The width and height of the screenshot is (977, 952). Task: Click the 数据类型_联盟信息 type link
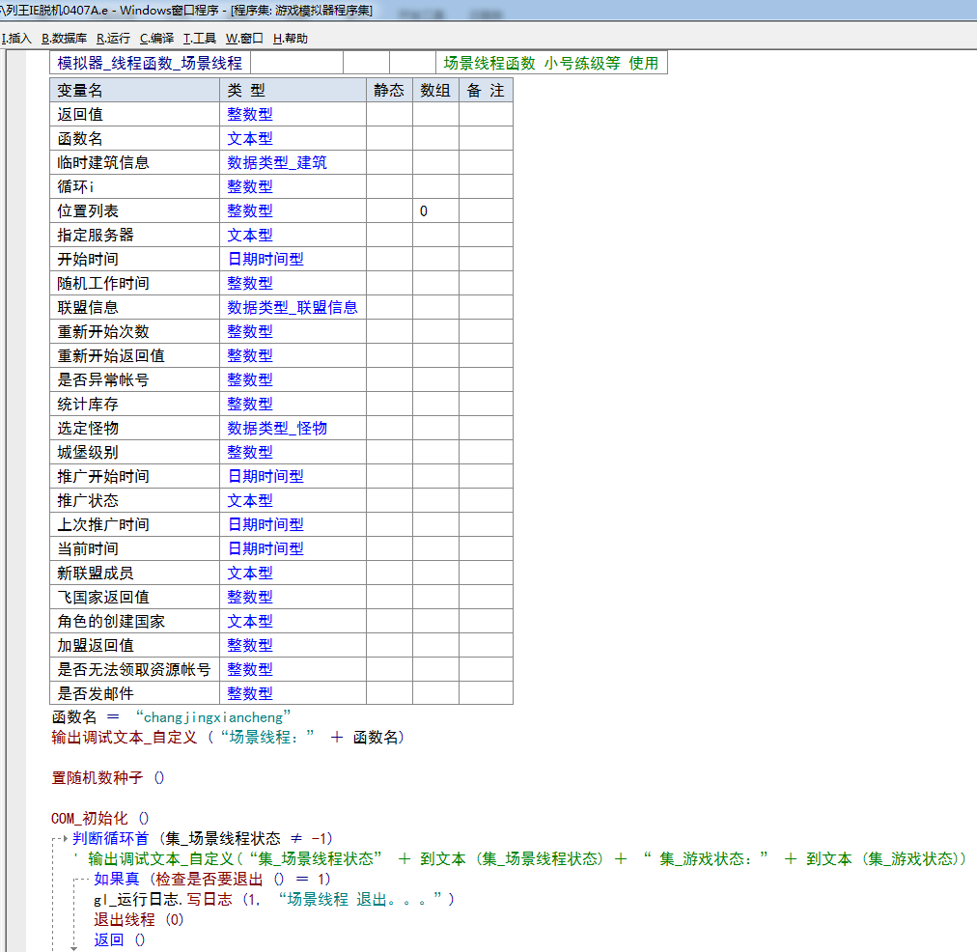pyautogui.click(x=293, y=307)
